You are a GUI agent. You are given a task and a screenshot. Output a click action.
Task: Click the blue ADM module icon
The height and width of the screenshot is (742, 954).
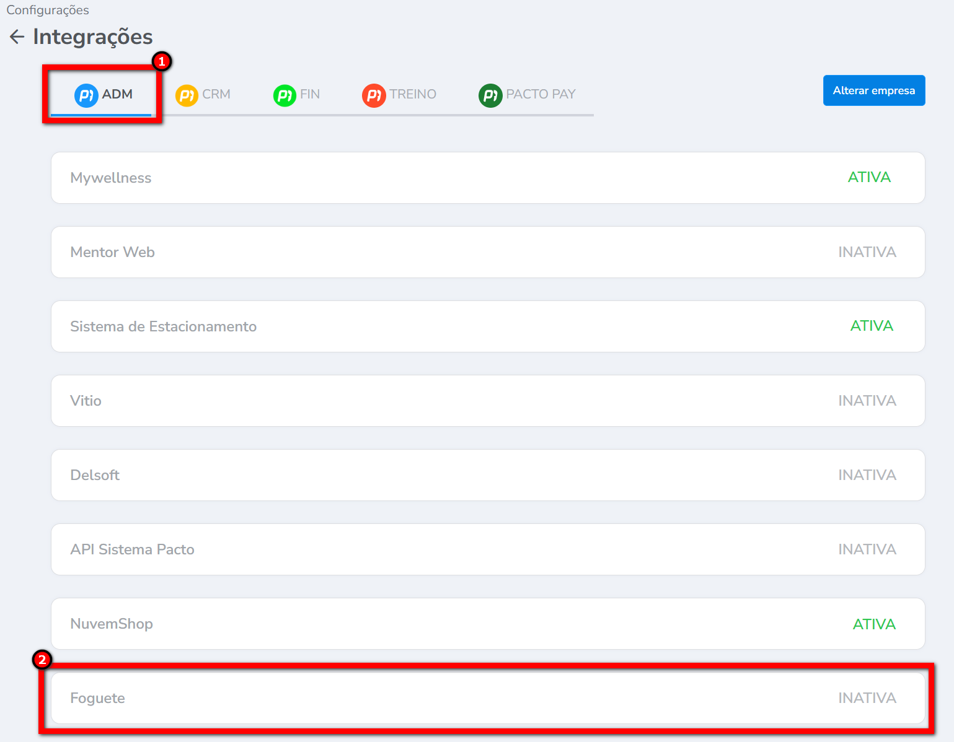pyautogui.click(x=86, y=95)
